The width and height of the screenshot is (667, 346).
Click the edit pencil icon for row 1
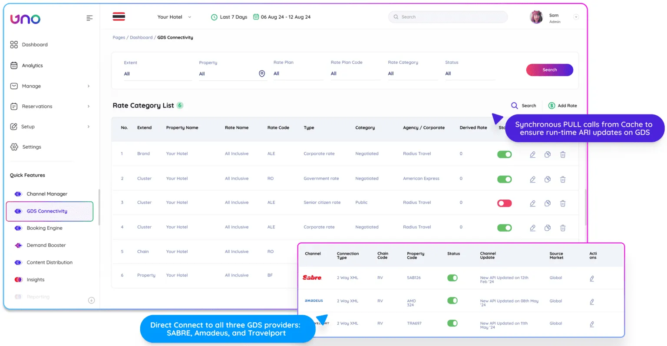pyautogui.click(x=532, y=154)
